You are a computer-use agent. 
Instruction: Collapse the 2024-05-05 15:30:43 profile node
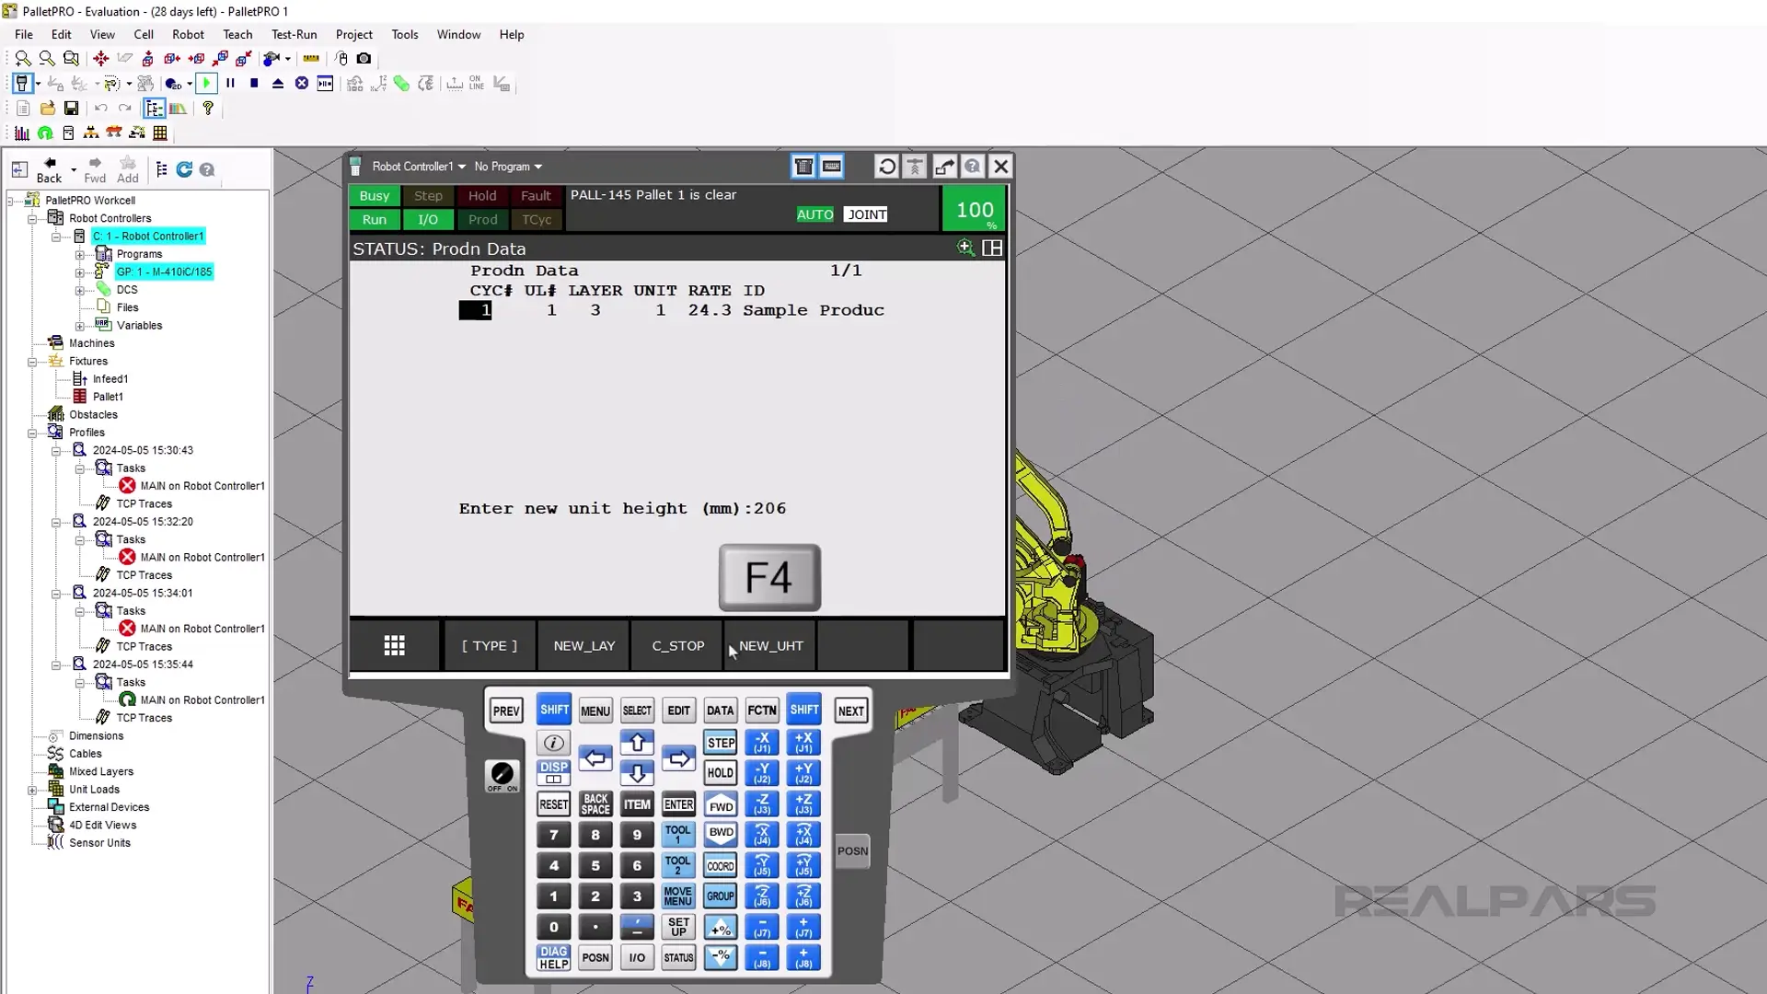[x=56, y=451]
